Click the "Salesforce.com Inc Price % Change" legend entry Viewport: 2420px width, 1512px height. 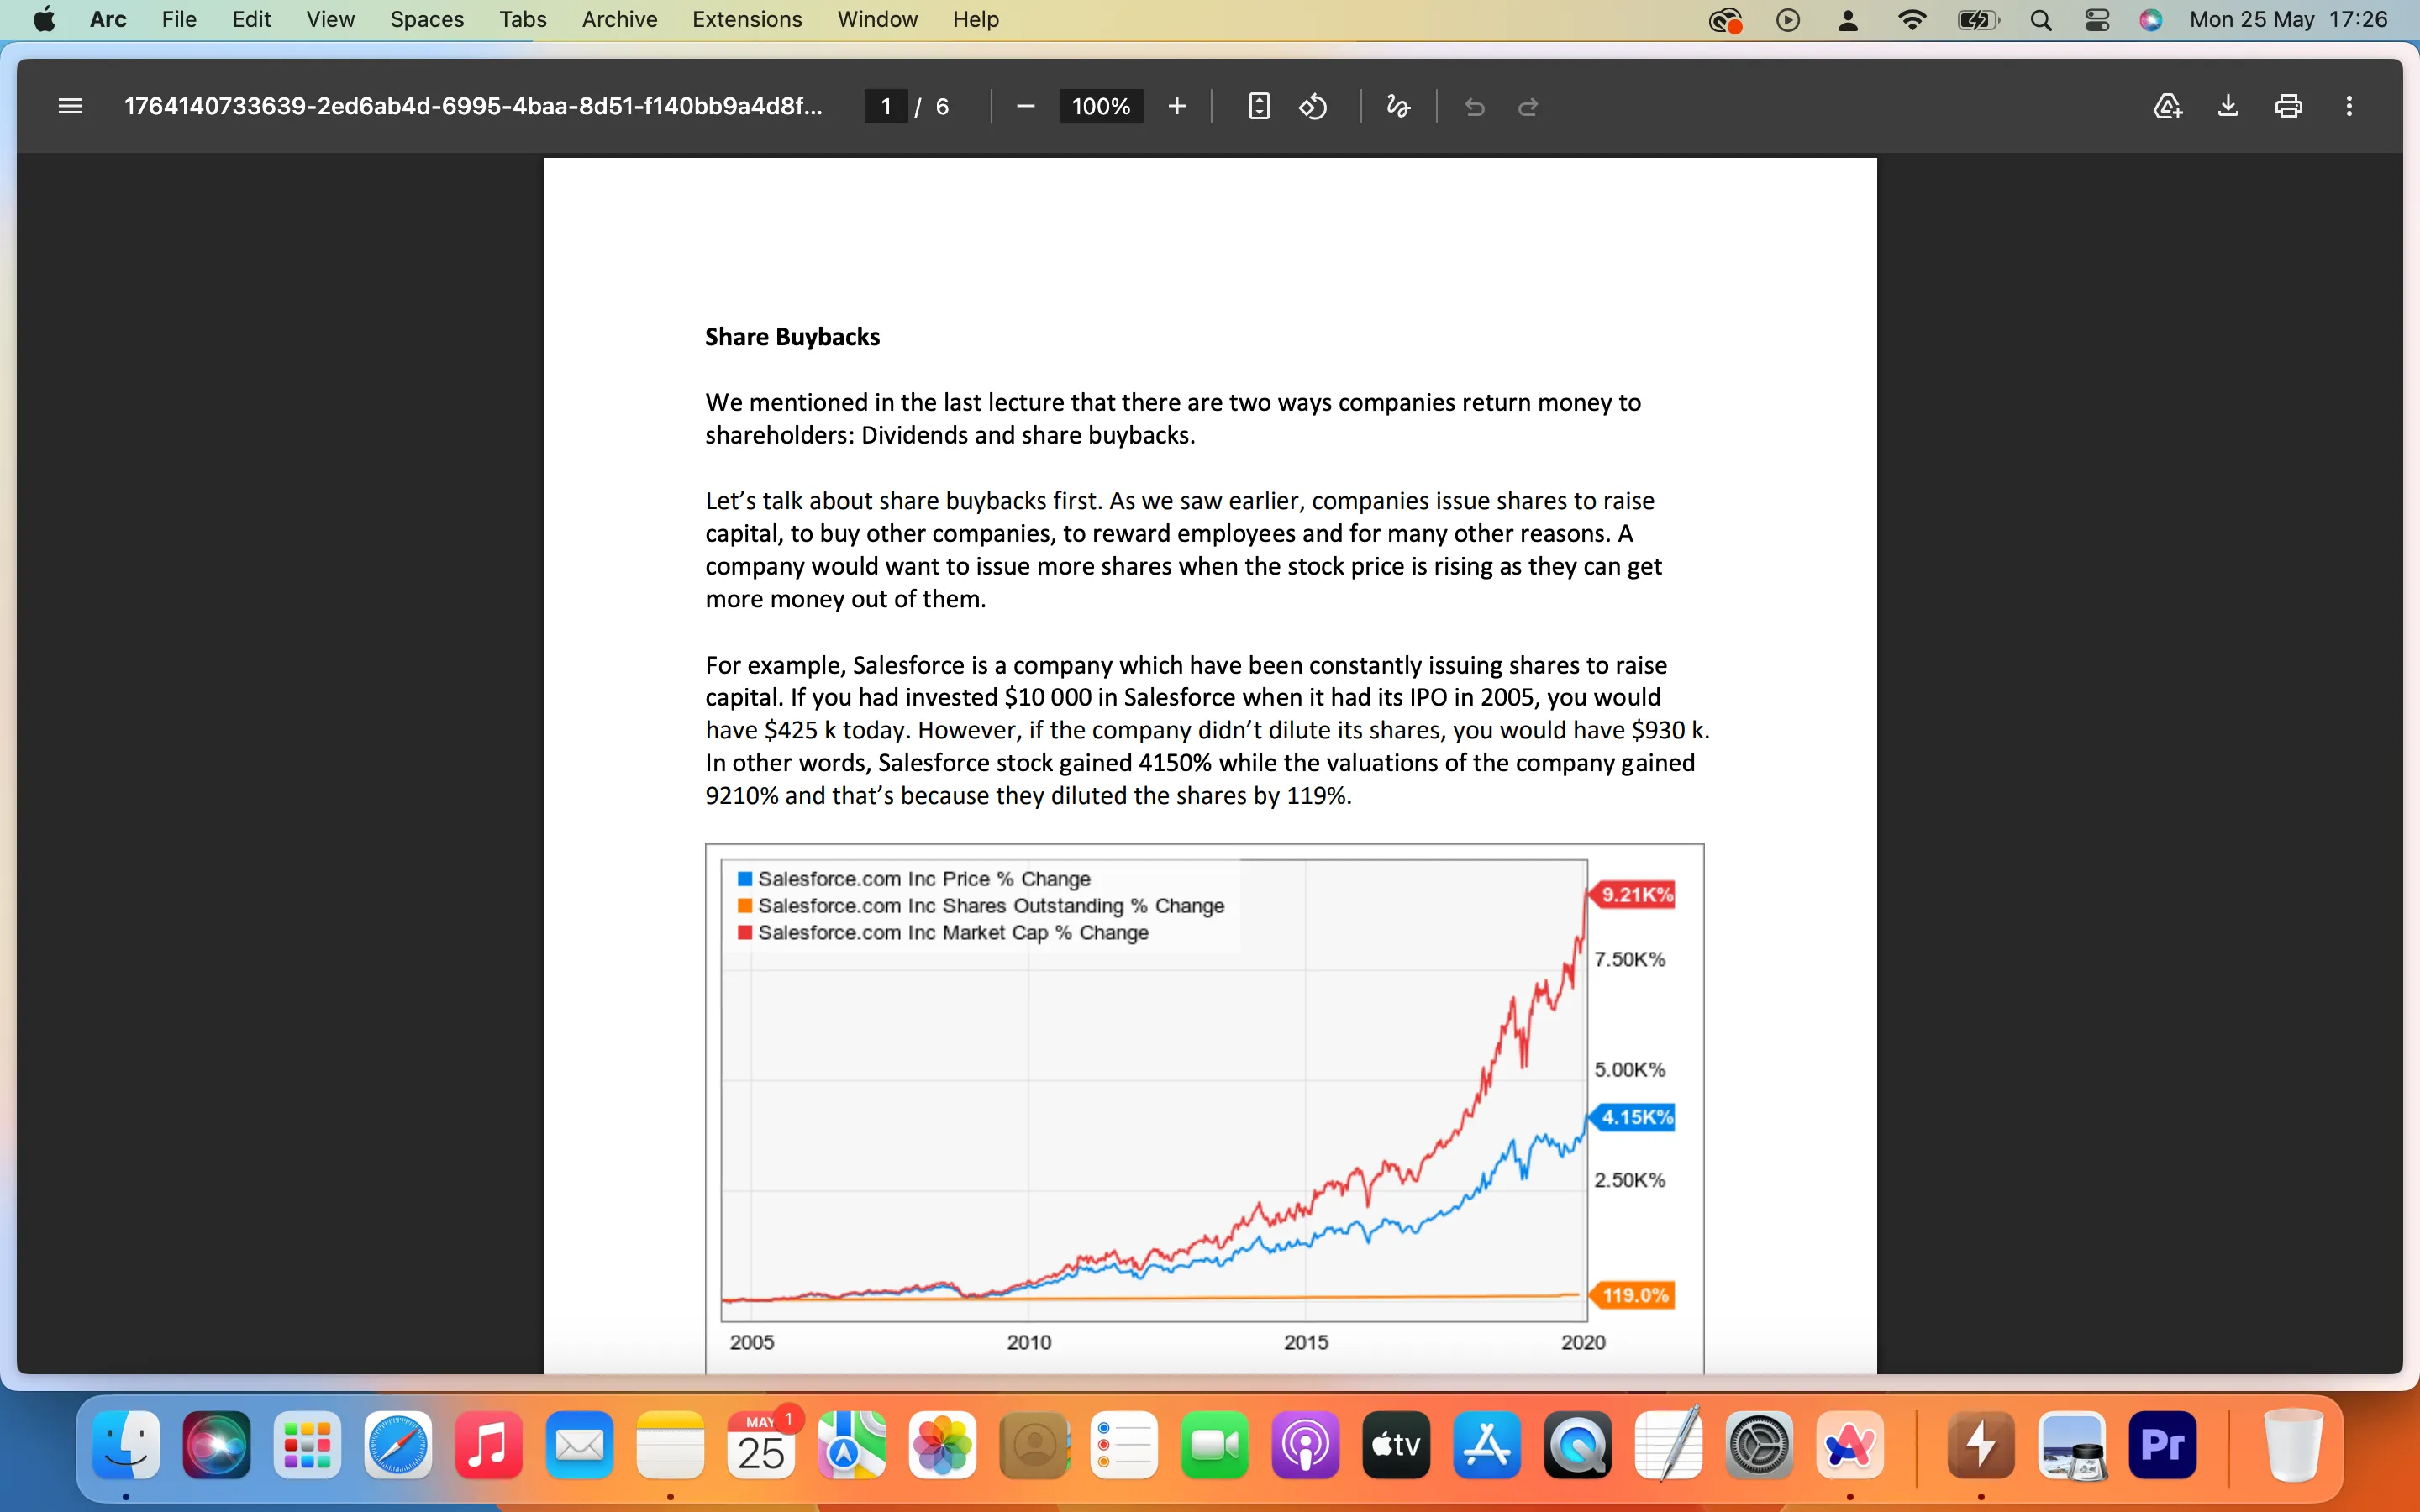click(x=914, y=879)
